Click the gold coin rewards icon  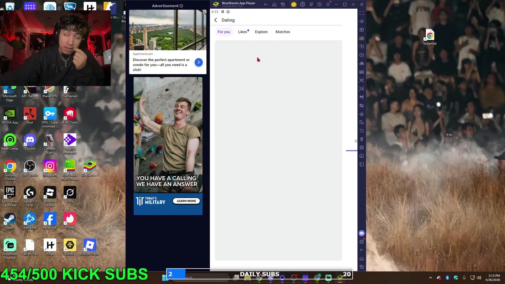[x=294, y=4]
